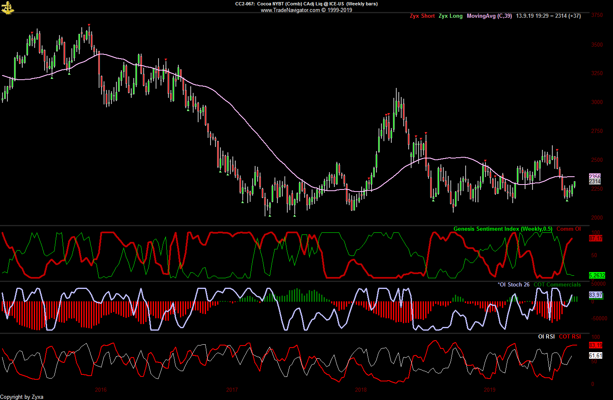This screenshot has height=400, width=613.
Task: Select the gray 2314 last price tag
Action: 595,182
